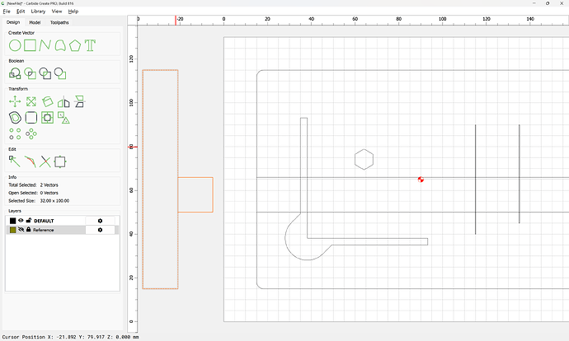Open DEFAULT layer settings gear
Viewport: 569px width, 341px height.
[100, 221]
